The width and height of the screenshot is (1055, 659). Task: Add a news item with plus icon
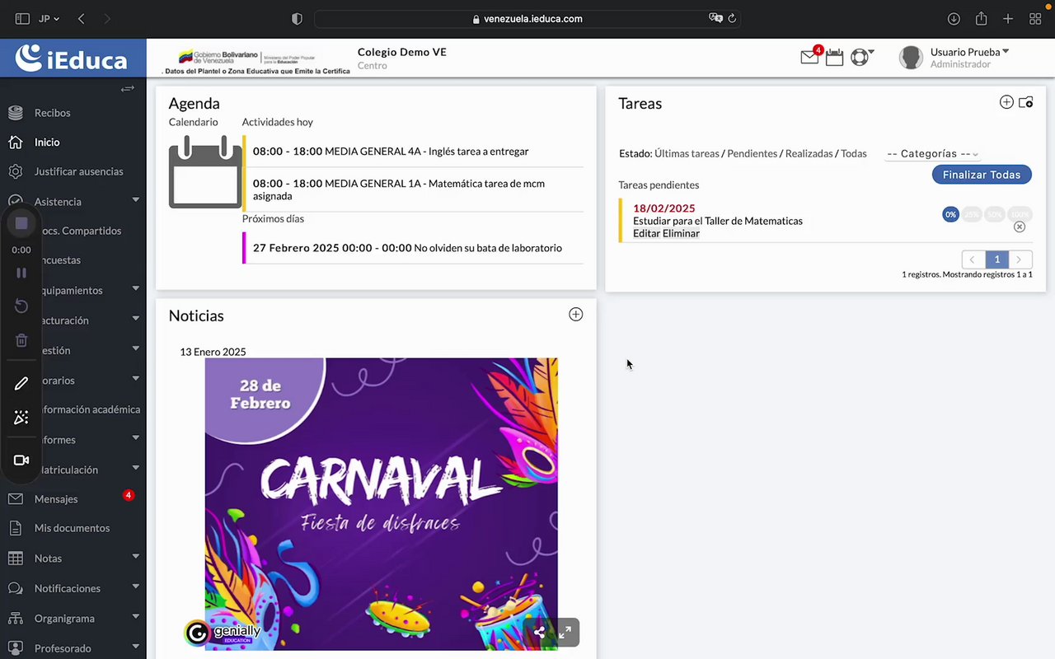point(575,315)
